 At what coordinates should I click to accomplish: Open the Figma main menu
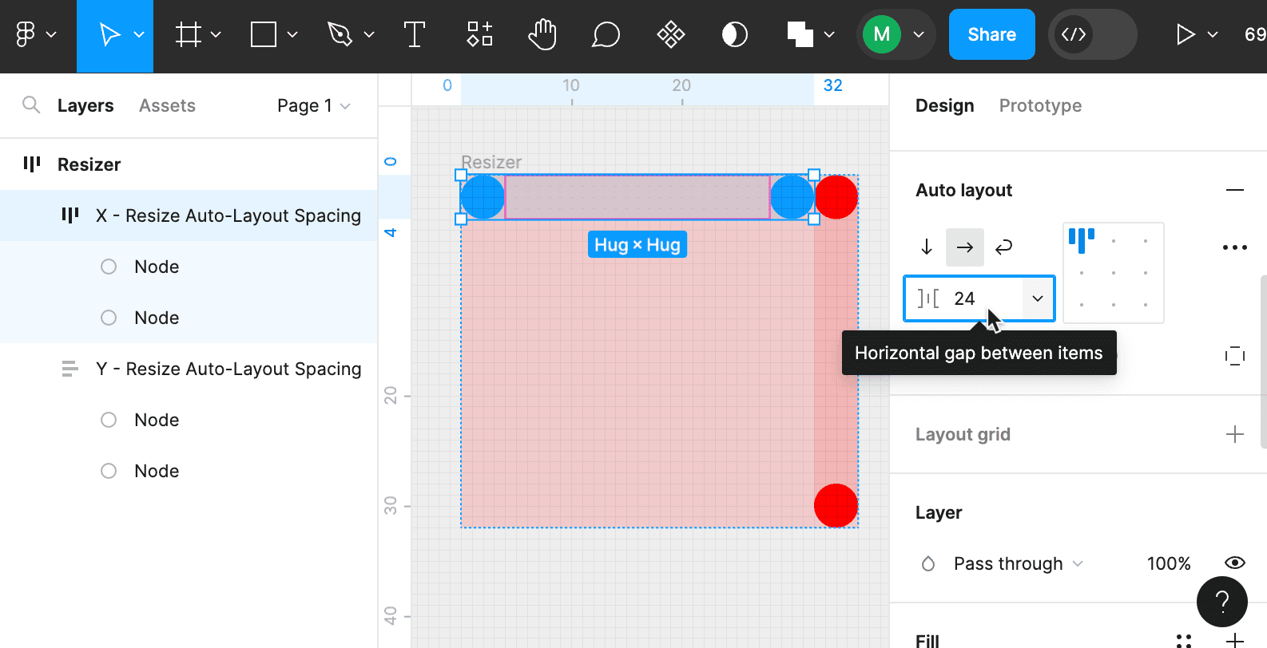tap(35, 35)
